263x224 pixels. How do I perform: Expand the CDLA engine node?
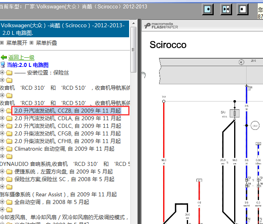(x=2, y=118)
